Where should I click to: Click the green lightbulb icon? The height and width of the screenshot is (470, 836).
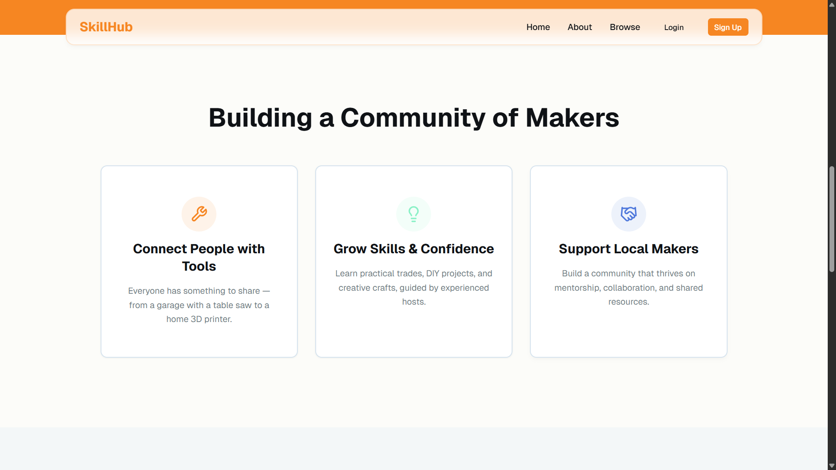pos(413,214)
